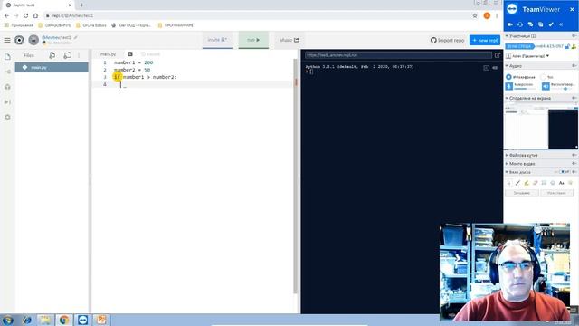Open the settings gear in the sidebar
The width and height of the screenshot is (579, 326).
(7, 117)
